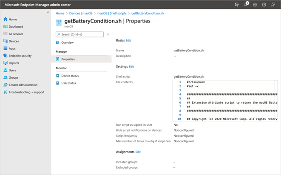Click the User status monitor icon
Screen dimensions: 281x175
57,83
